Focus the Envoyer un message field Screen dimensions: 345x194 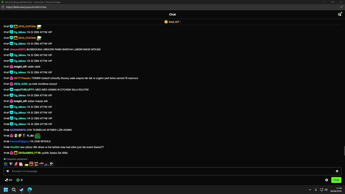172,171
